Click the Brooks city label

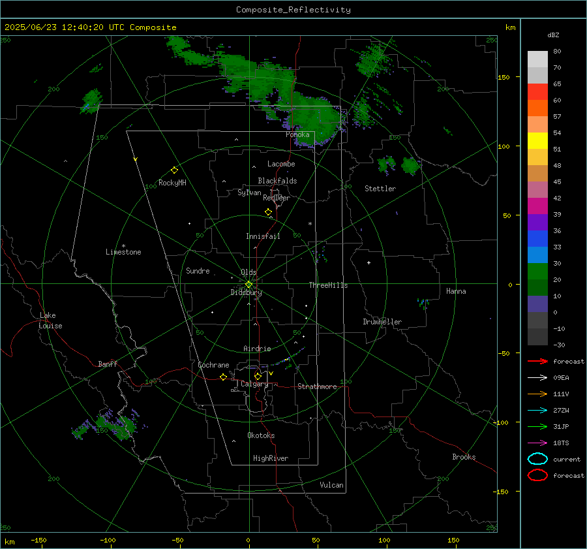pyautogui.click(x=464, y=457)
